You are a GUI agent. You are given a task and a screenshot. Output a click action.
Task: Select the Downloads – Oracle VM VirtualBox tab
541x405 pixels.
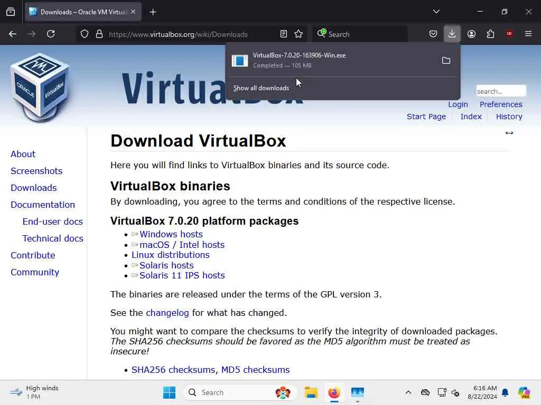(83, 12)
